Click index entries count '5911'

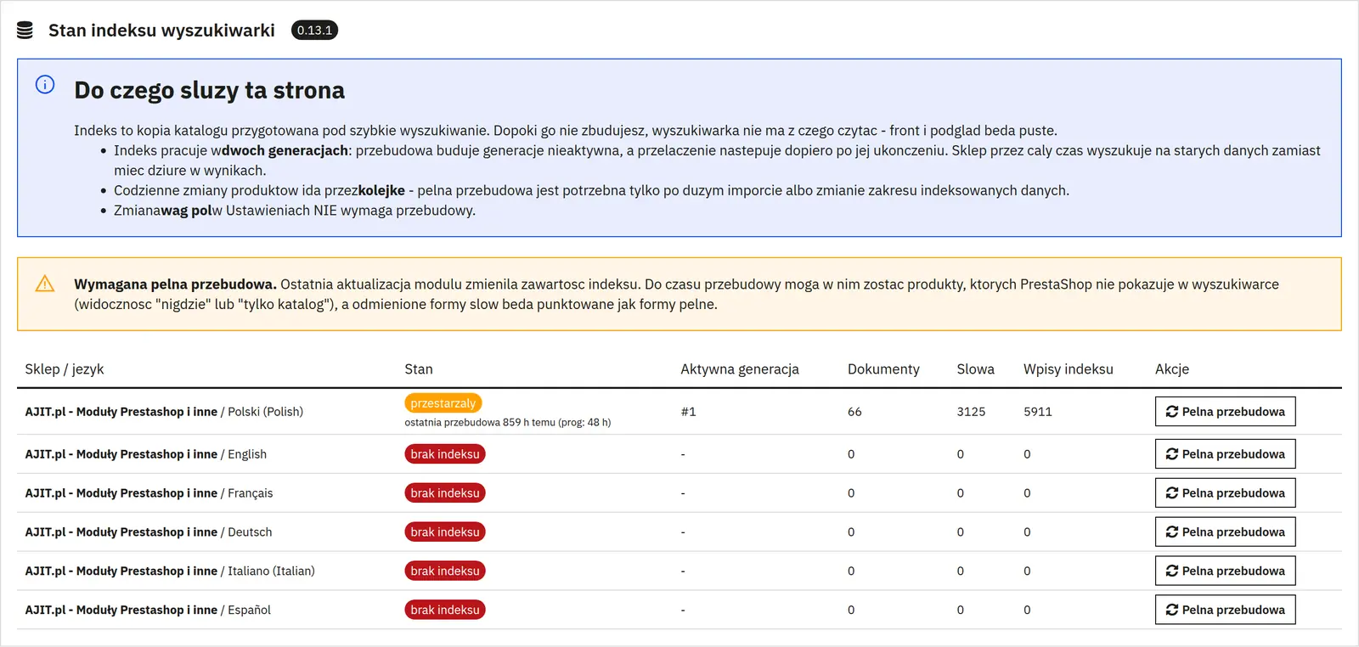click(x=1038, y=412)
